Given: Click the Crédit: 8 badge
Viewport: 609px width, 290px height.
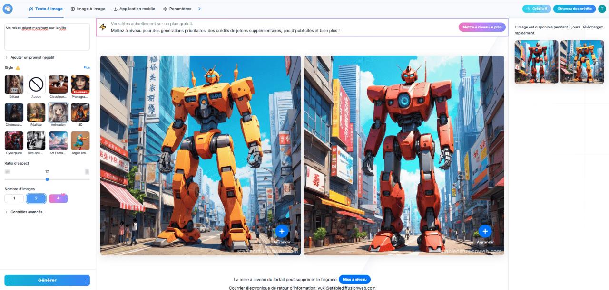Looking at the screenshot, I should coord(537,9).
